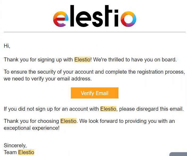Screen dimensions: 187x156
Task: Click the horizontal divider under the logo
Action: pos(95,32)
